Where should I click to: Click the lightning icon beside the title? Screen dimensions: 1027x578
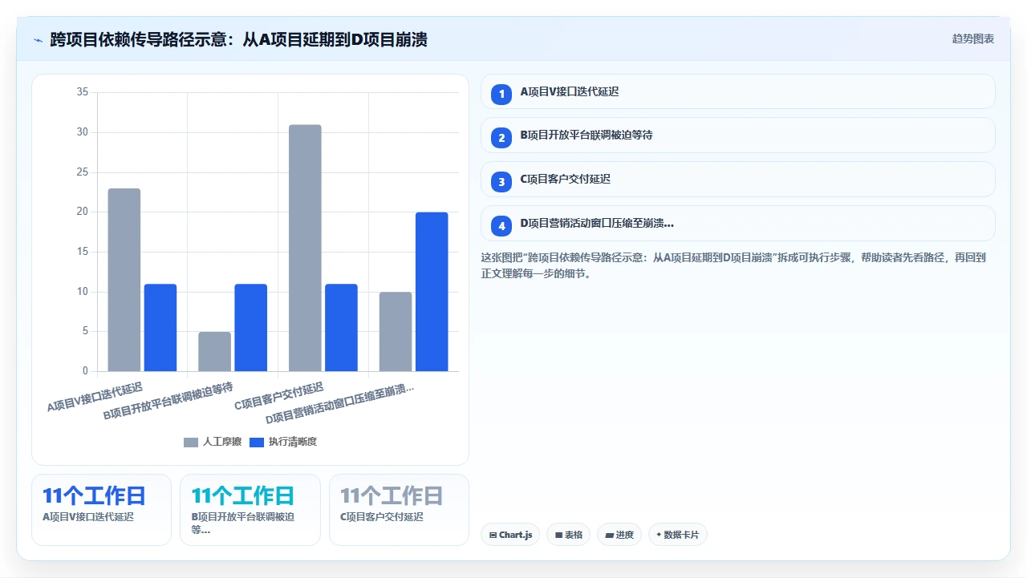pyautogui.click(x=38, y=39)
